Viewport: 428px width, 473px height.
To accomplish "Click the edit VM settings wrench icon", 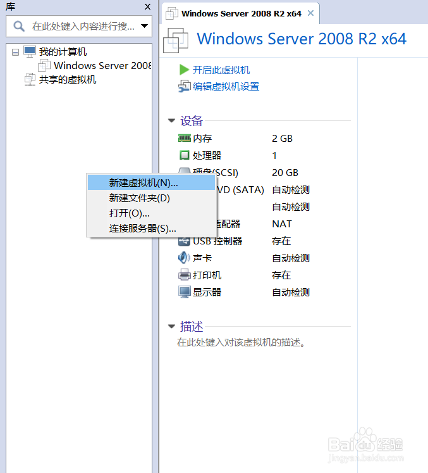I will point(185,86).
